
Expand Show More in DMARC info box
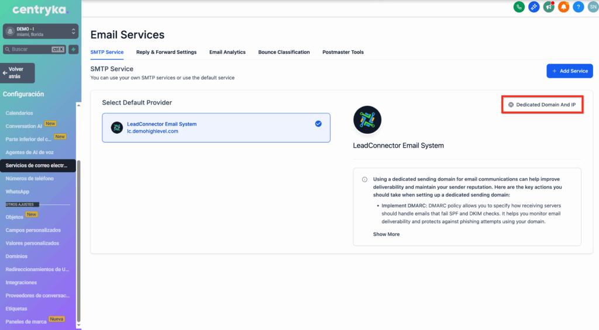pos(386,234)
